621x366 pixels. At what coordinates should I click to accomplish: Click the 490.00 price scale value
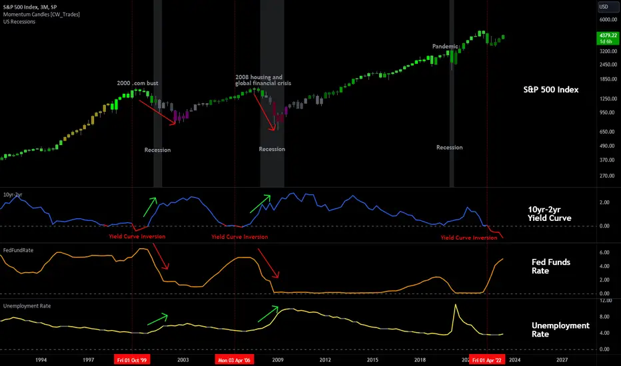[x=608, y=146]
